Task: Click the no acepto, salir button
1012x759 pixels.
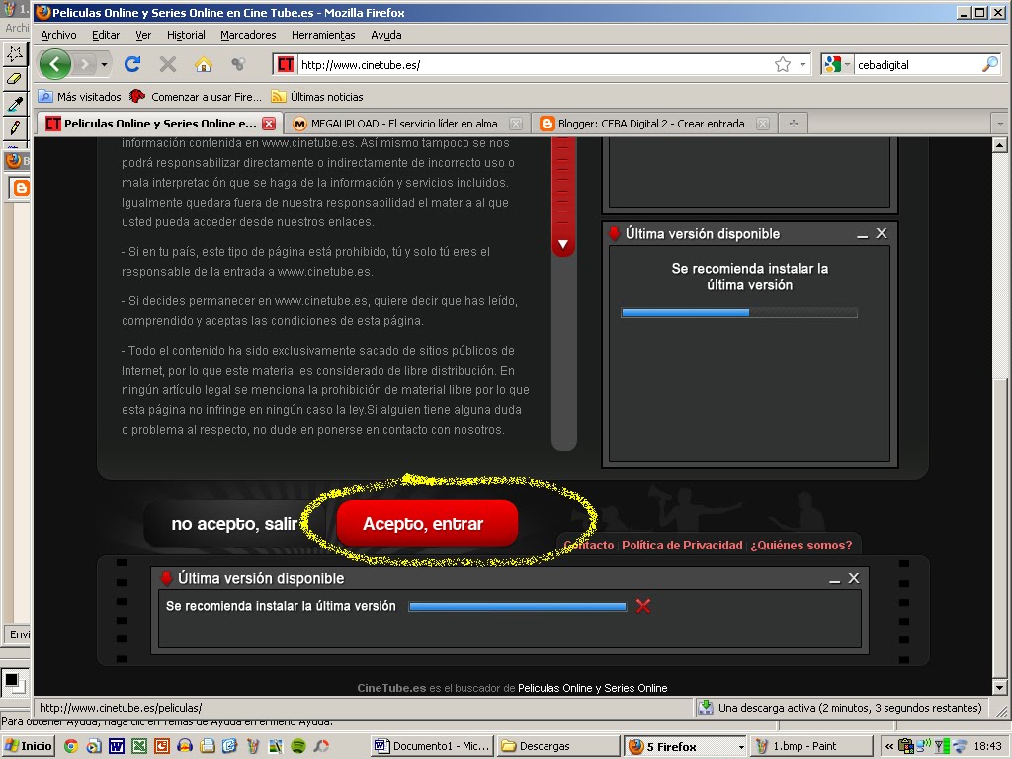Action: pos(234,524)
